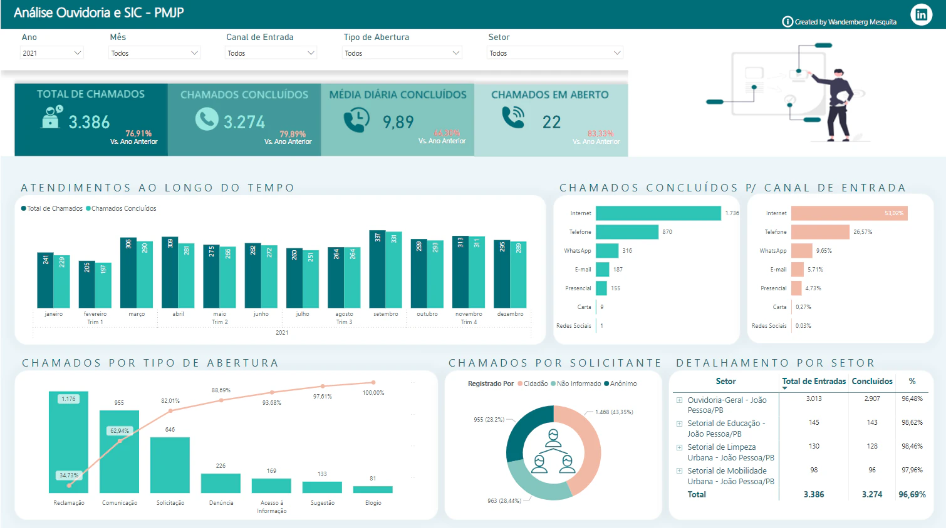Viewport: 946px width, 528px height.
Task: Click the Created by Wandemberg Mesquita text
Action: point(846,22)
